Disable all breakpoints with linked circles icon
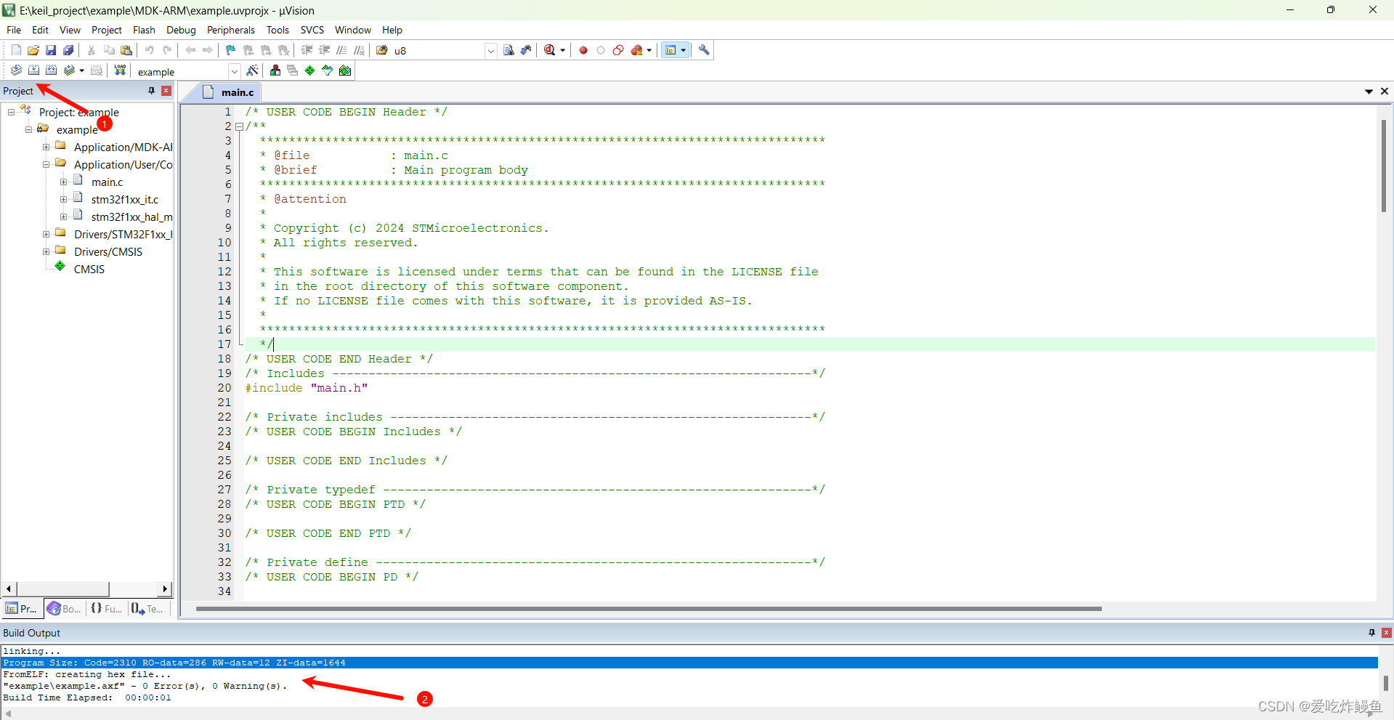Viewport: 1394px width, 720px height. (618, 50)
